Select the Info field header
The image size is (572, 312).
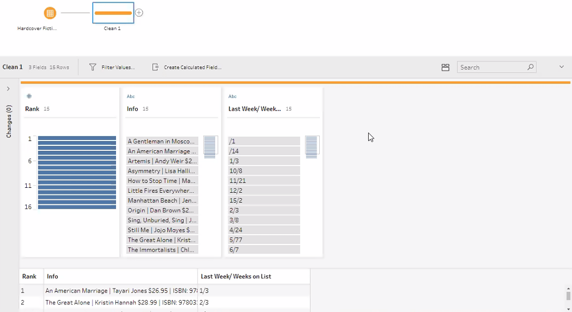pyautogui.click(x=132, y=108)
